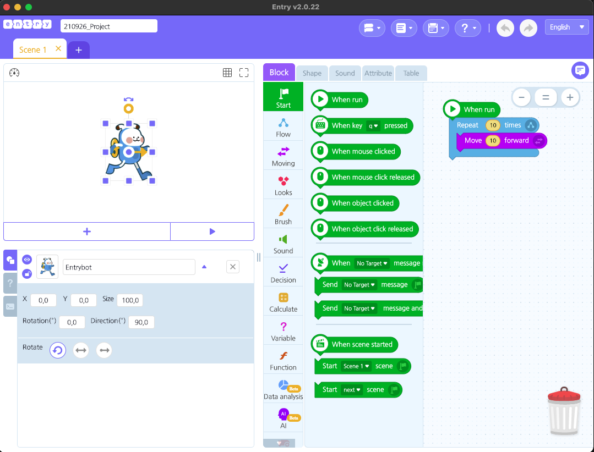Add a new scene tab

[x=78, y=50]
